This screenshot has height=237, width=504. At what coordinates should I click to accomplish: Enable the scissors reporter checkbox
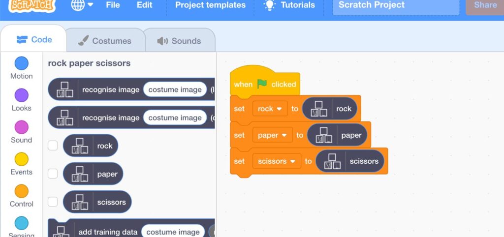[53, 202]
